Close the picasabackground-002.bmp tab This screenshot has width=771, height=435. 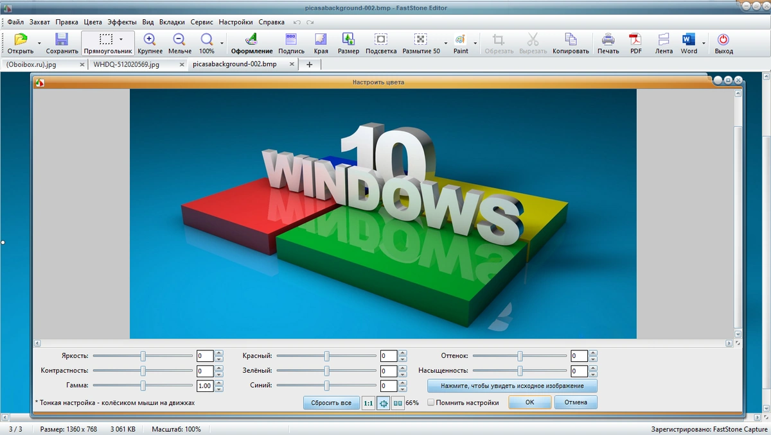(x=292, y=65)
